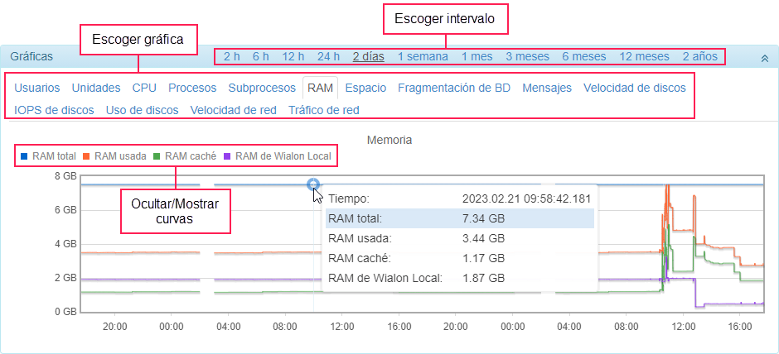Switch to the CPU chart tab
779x354 pixels.
tap(144, 88)
